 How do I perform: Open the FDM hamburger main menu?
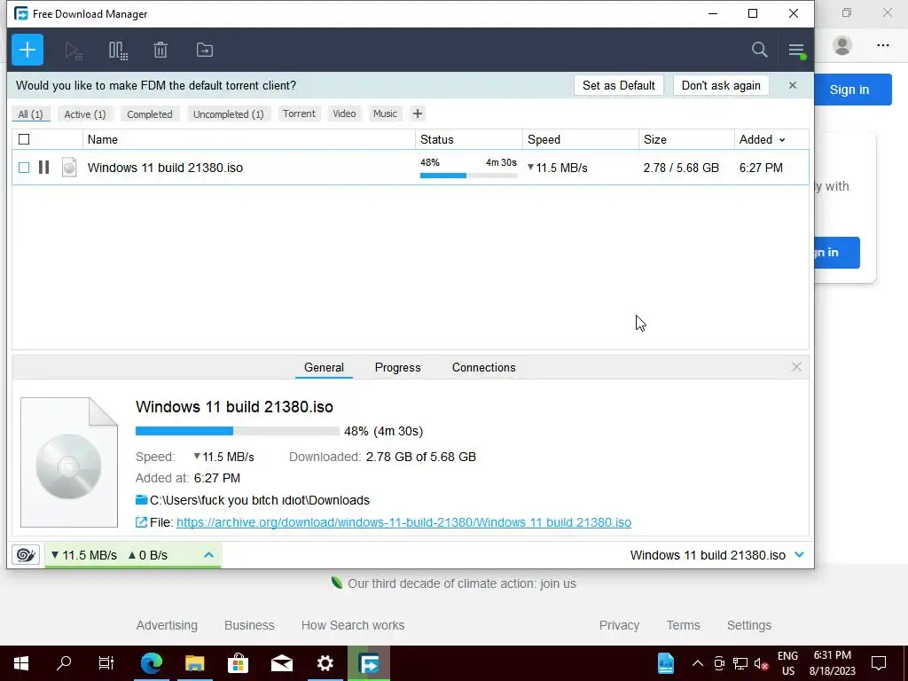coord(796,51)
